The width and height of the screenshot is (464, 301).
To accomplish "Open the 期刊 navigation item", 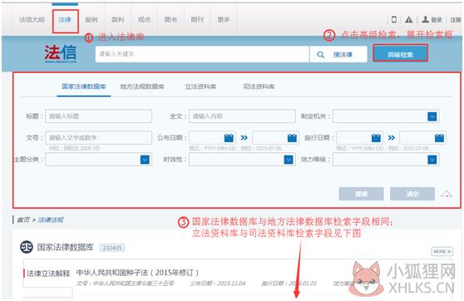I will coord(197,19).
